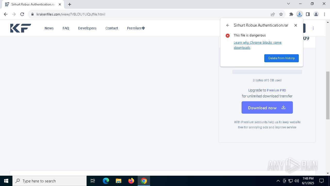The image size is (330, 186).
Task: Select the Sirhurt Robux Authentication.rar tab
Action: point(33,4)
